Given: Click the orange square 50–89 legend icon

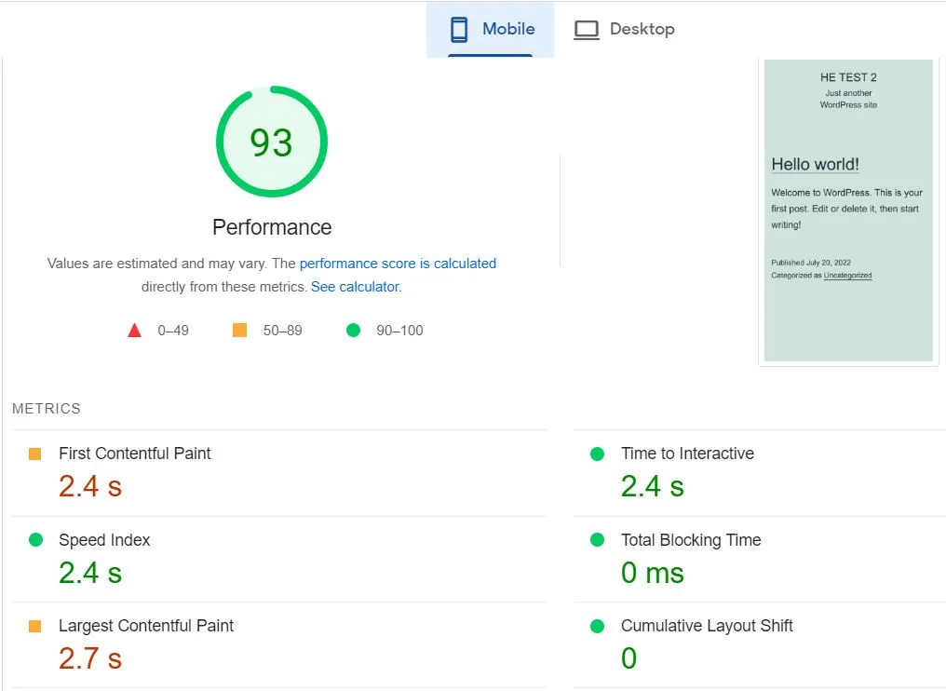Looking at the screenshot, I should (239, 330).
